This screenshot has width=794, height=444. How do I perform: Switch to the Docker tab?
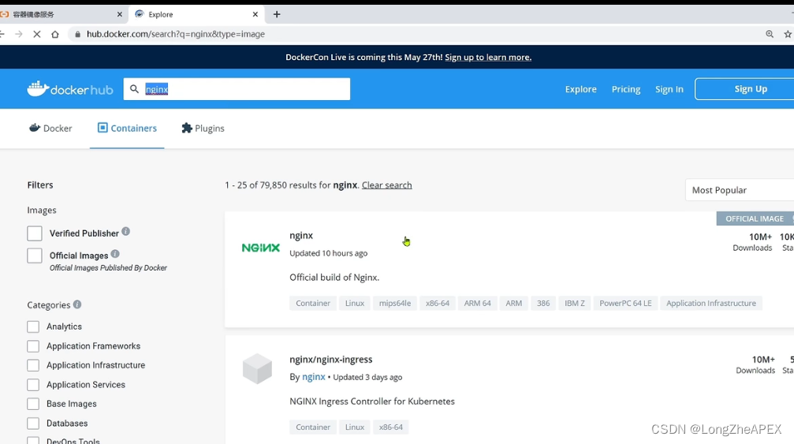click(x=50, y=128)
